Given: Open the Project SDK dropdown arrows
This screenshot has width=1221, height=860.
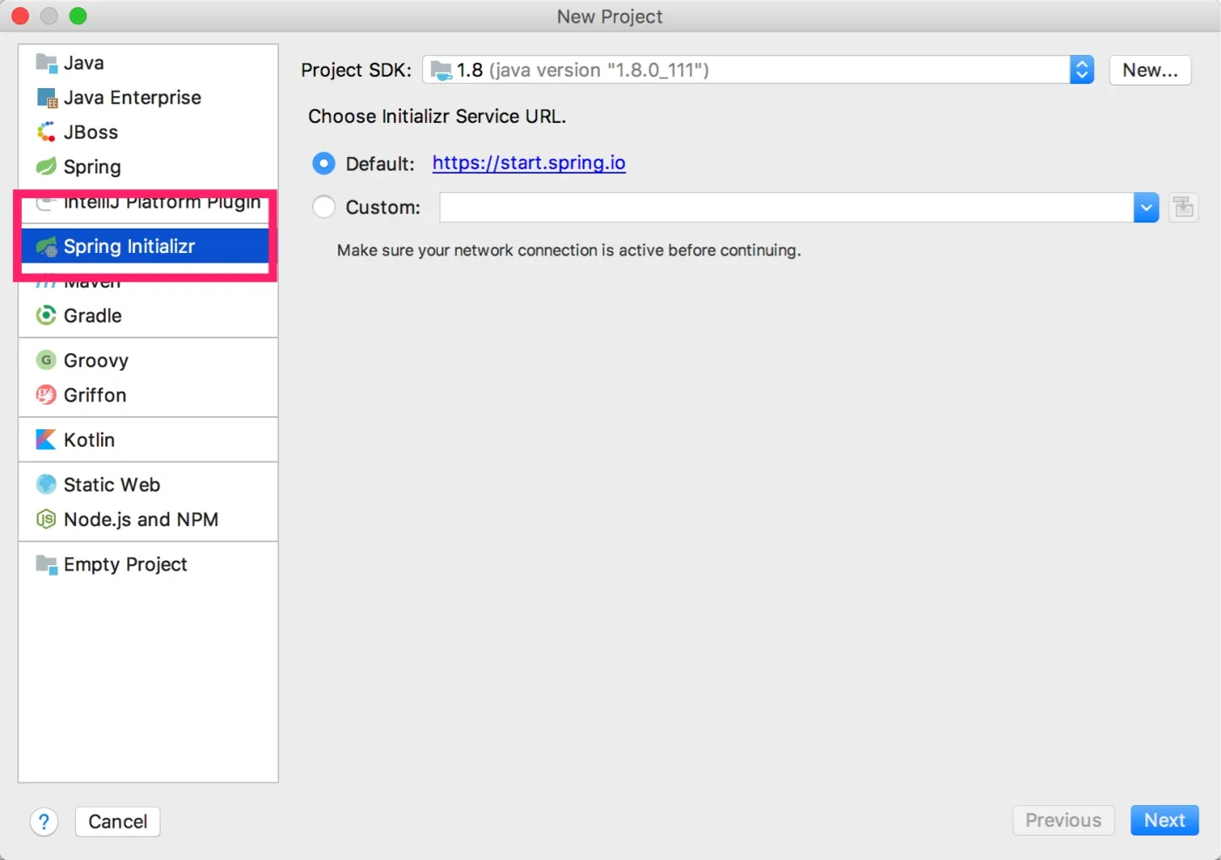Looking at the screenshot, I should (x=1081, y=70).
